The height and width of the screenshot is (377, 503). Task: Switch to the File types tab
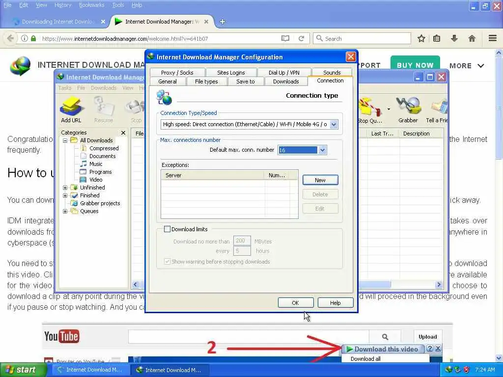206,81
